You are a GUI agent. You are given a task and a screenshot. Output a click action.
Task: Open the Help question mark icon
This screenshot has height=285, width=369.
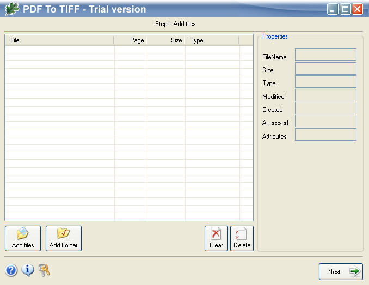(x=11, y=270)
